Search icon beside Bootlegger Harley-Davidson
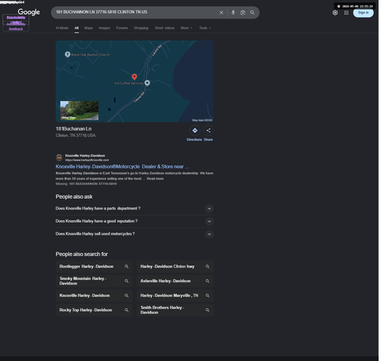The image size is (383, 361). [126, 266]
